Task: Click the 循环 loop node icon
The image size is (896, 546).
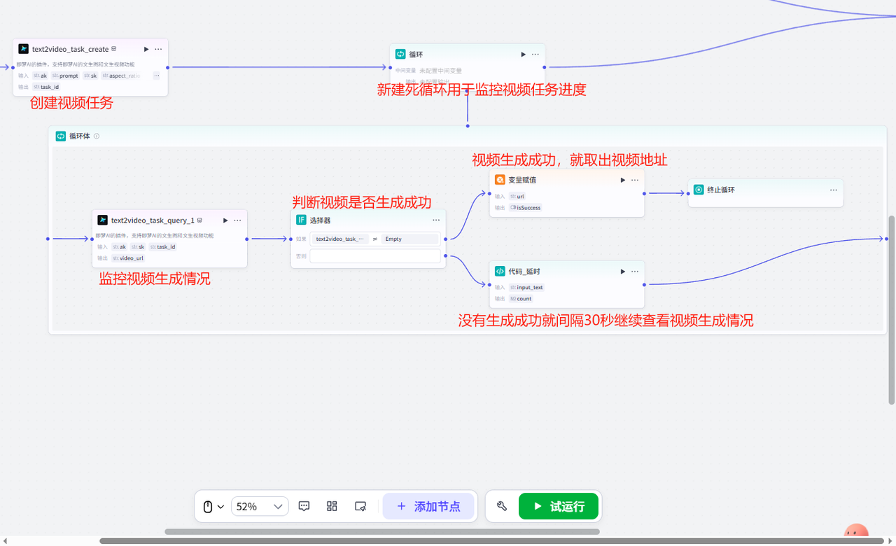Action: coord(400,54)
